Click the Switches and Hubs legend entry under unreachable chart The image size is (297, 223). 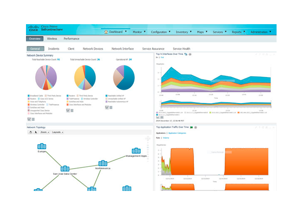coord(75,102)
